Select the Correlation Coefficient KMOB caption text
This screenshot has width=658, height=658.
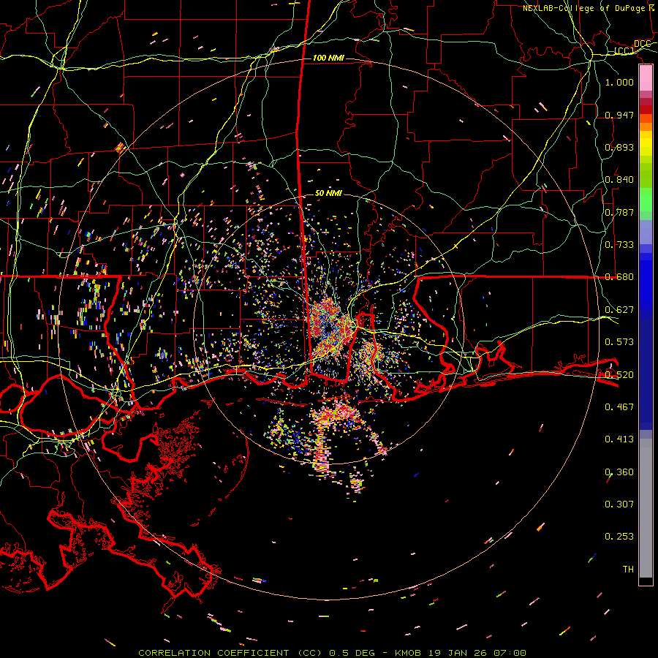pyautogui.click(x=332, y=653)
